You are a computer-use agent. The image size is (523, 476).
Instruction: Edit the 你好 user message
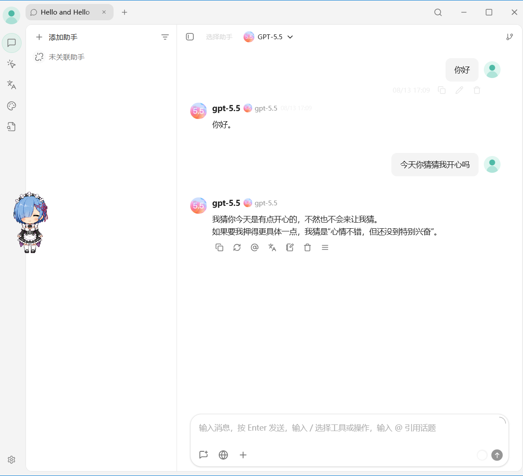click(x=459, y=90)
